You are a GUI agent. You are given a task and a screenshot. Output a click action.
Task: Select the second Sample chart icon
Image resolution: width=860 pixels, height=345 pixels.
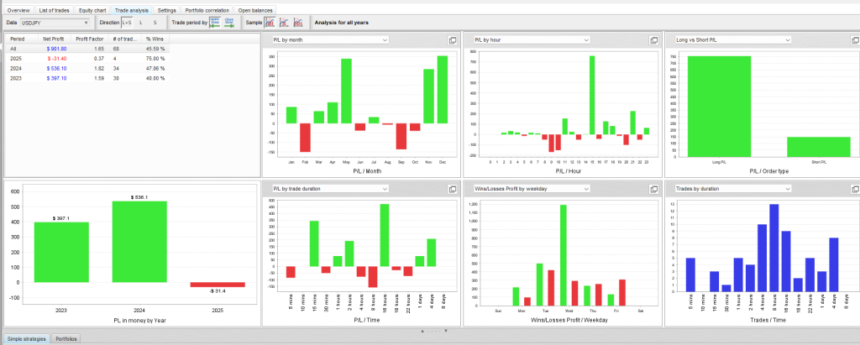point(284,22)
